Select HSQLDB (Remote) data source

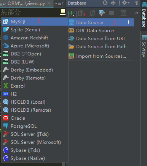click(35, 110)
